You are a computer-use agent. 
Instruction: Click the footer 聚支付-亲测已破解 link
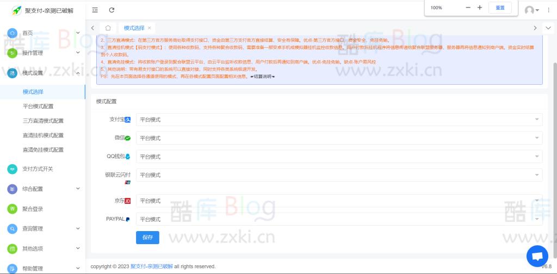tap(152, 266)
